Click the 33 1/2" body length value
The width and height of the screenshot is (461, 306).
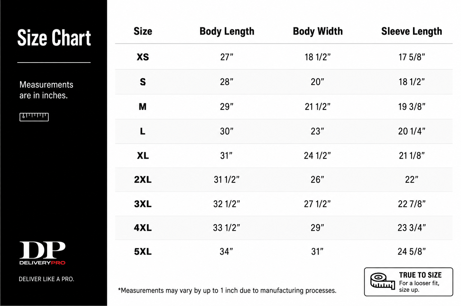coord(226,228)
